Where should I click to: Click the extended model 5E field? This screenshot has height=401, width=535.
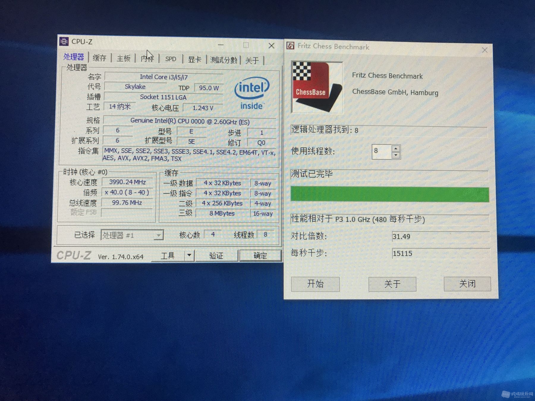coord(191,142)
